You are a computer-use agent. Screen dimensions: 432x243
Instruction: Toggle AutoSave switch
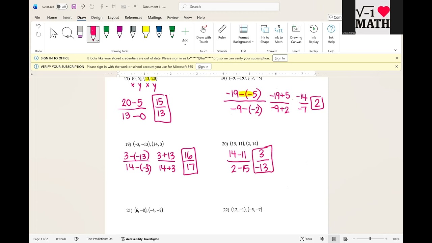coord(61,7)
